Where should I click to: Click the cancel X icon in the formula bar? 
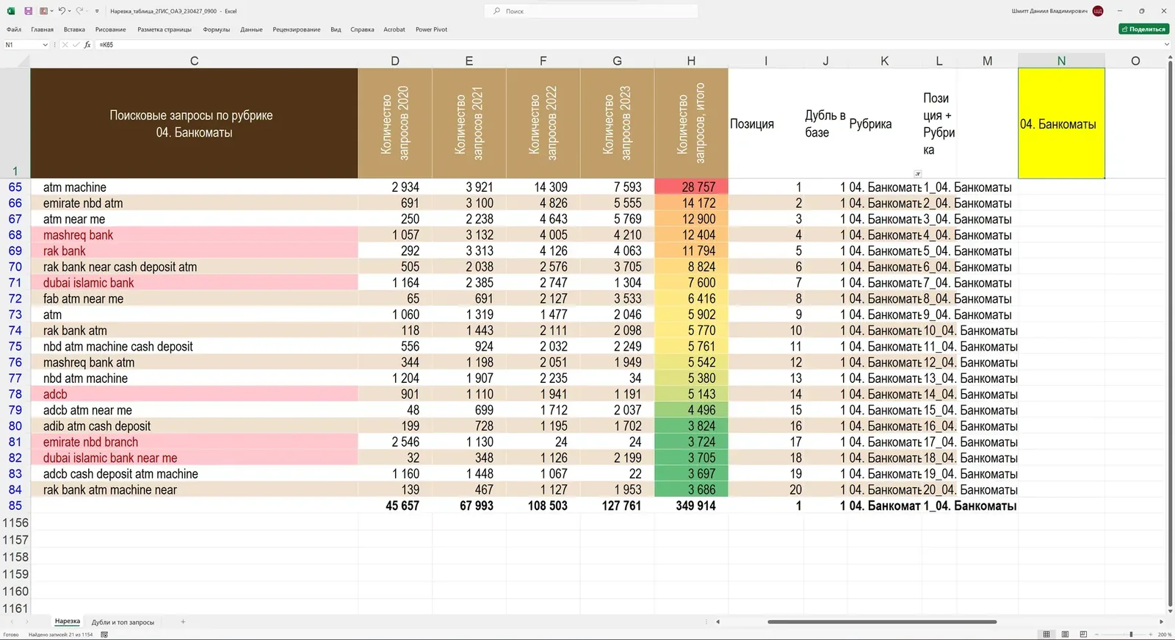click(x=65, y=45)
